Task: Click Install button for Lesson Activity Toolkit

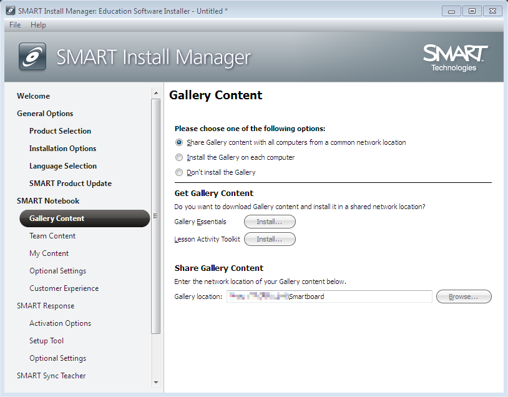Action: pyautogui.click(x=270, y=239)
